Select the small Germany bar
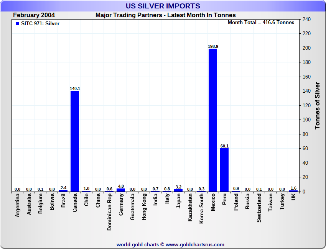Image resolution: width=326 pixels, height=249 pixels. (121, 190)
